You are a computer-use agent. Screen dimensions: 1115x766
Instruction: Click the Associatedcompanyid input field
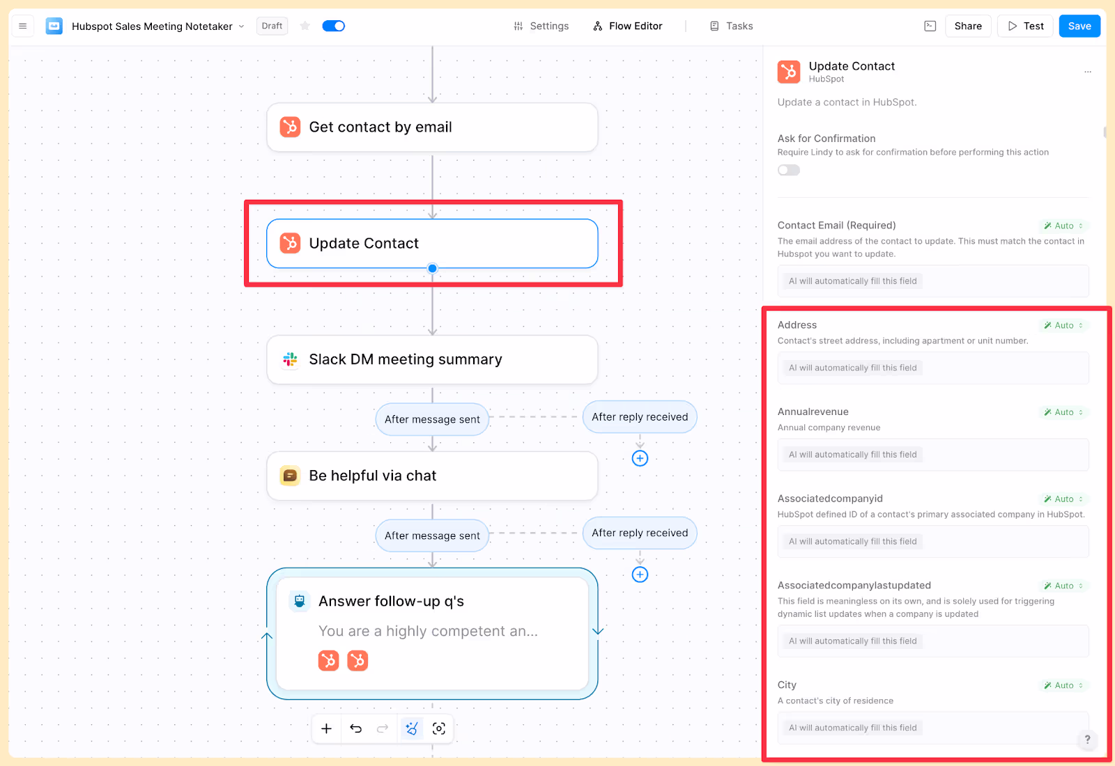click(933, 541)
